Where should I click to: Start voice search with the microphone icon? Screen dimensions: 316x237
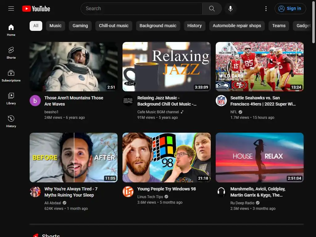230,8
